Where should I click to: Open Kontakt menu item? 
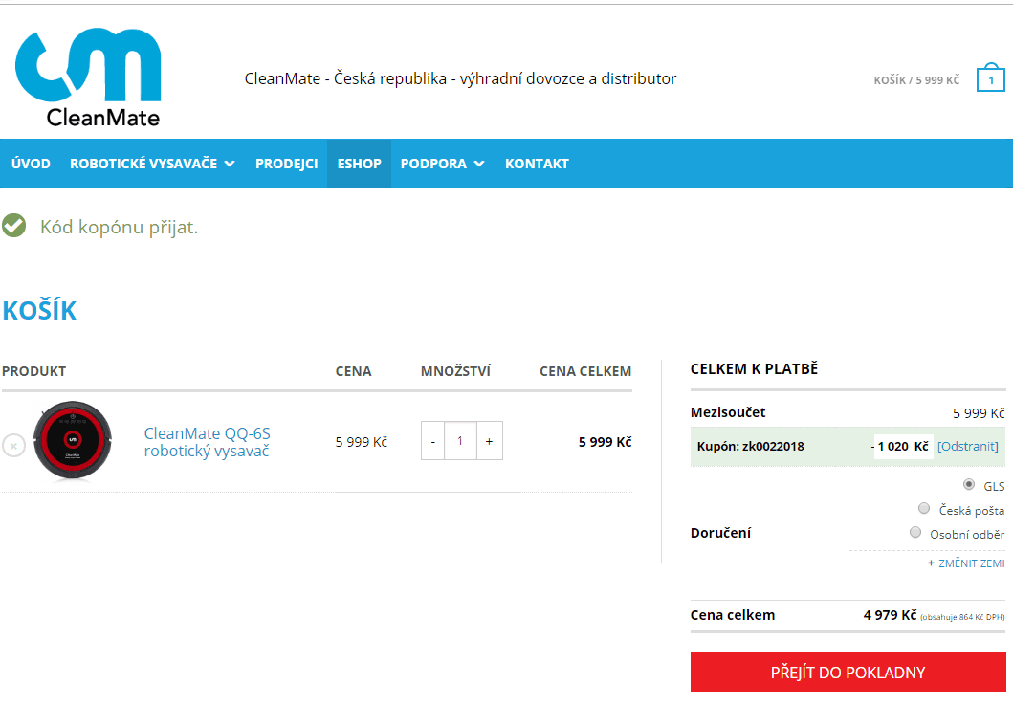pyautogui.click(x=537, y=164)
